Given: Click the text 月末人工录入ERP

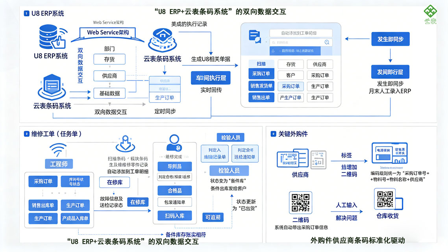Looking at the screenshot, I should coord(390,91).
